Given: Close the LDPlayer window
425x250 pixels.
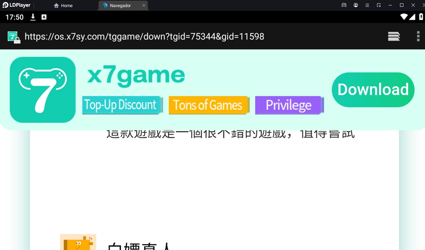Looking at the screenshot, I should (413, 5).
